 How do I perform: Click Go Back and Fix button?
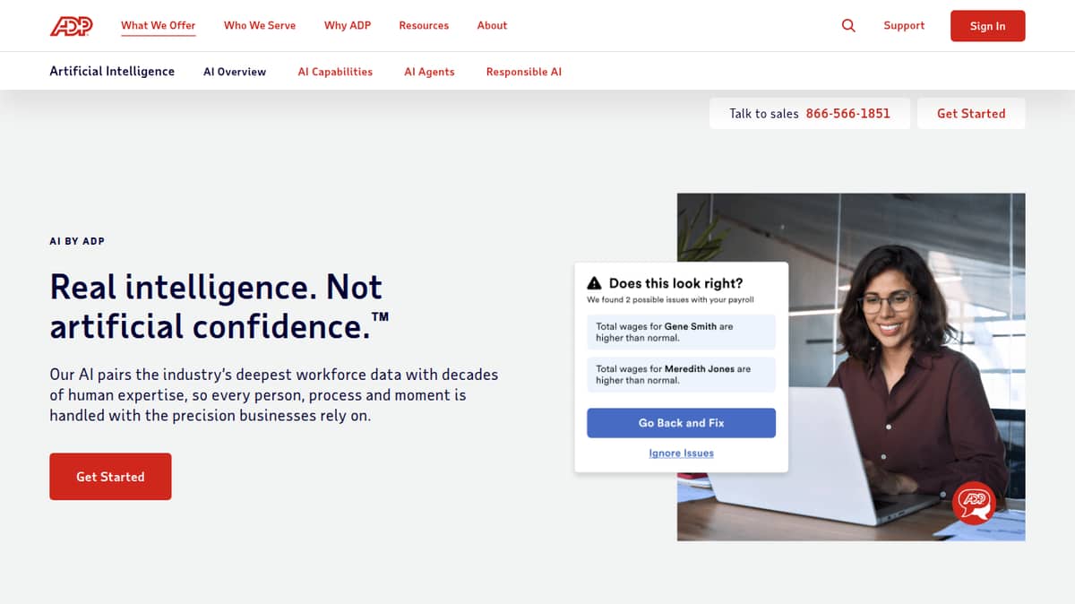click(681, 423)
